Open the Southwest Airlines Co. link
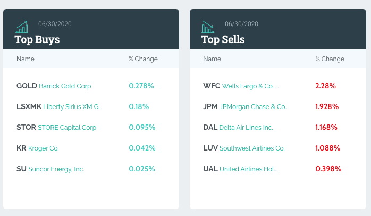 (x=252, y=148)
